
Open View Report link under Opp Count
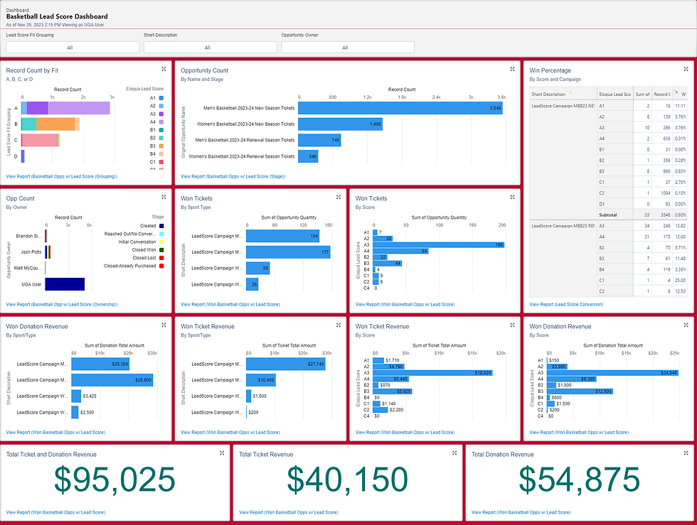click(63, 304)
